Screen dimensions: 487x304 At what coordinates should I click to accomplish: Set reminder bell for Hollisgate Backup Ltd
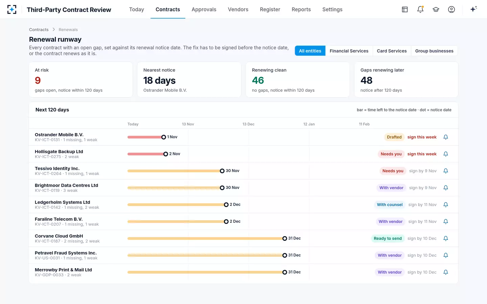click(446, 154)
